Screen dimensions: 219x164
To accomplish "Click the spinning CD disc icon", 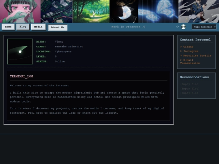I will click(183, 27).
